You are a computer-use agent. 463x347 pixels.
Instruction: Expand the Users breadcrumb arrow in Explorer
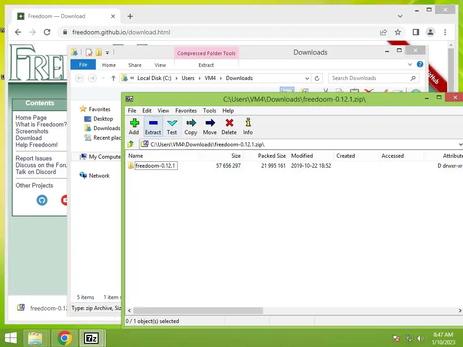(x=199, y=78)
